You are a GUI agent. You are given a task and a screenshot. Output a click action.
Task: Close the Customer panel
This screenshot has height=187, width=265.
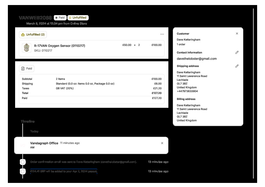coord(237,34)
